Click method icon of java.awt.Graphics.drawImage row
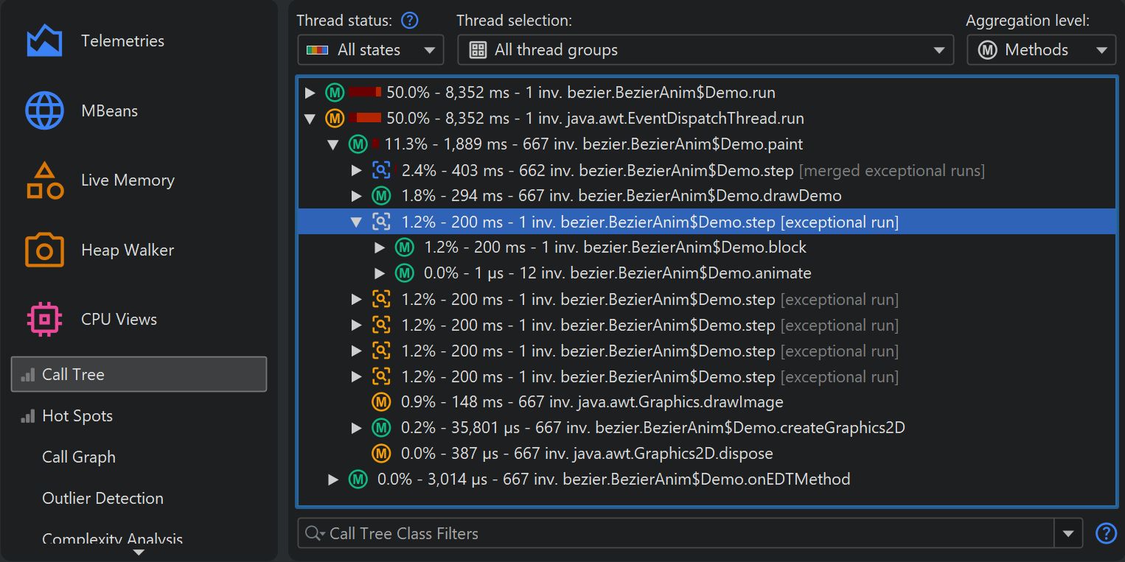This screenshot has width=1125, height=562. [x=380, y=402]
